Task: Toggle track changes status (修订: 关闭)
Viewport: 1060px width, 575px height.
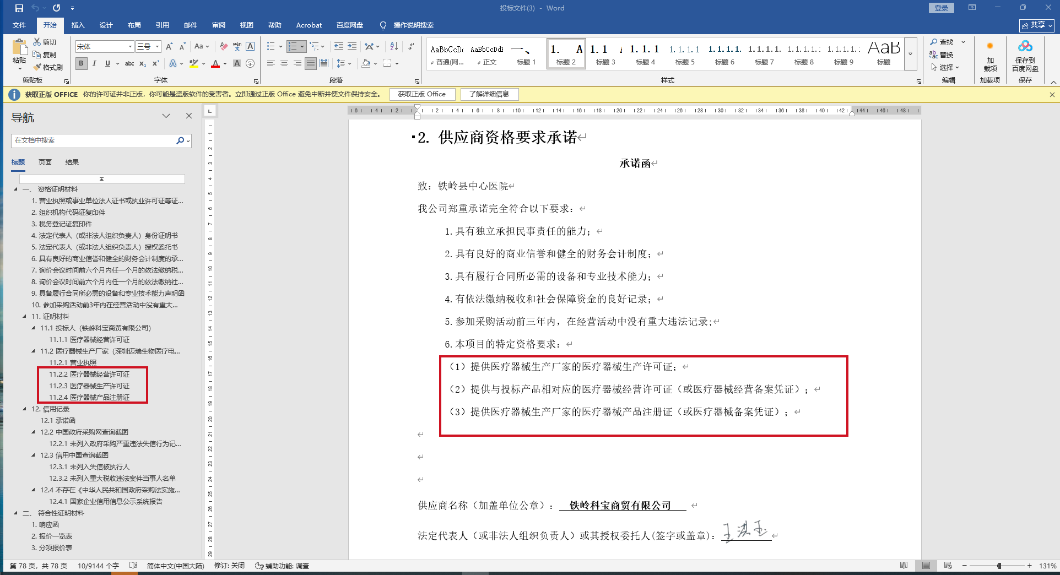Action: (229, 566)
